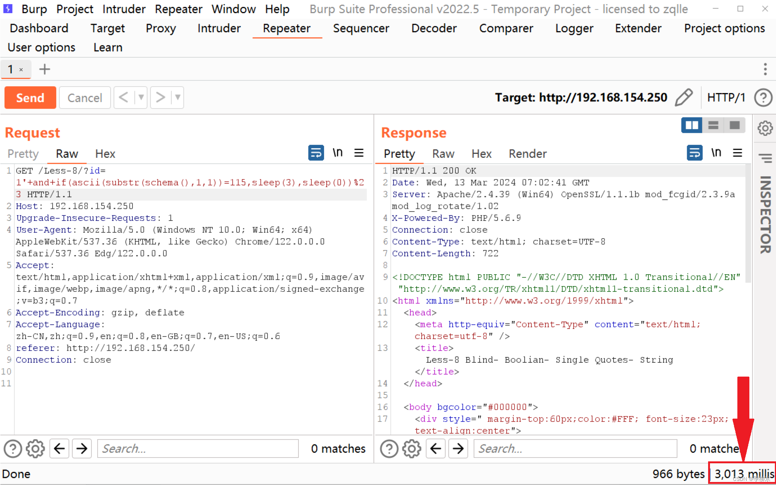Screen dimensions: 776x485
Task: Open Response search help icon
Action: [389, 449]
